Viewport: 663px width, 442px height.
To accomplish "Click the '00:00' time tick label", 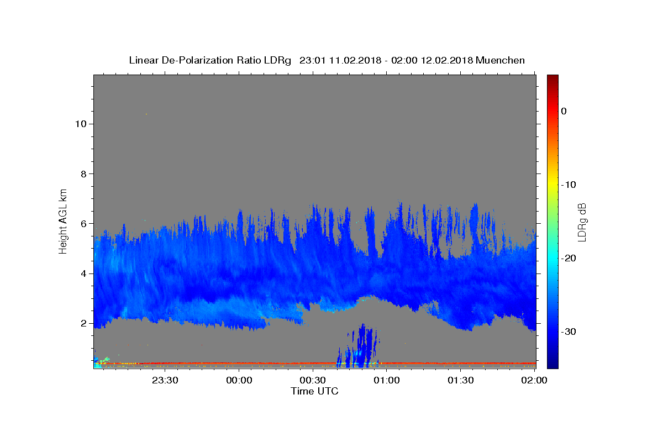I will coord(239,380).
